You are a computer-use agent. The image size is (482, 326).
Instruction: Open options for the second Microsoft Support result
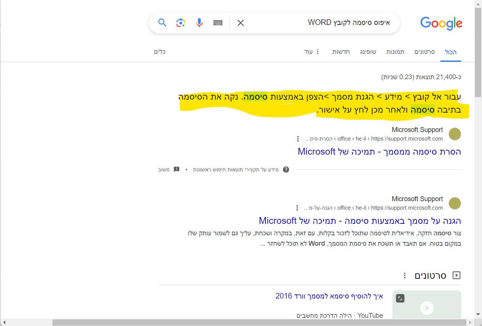297,208
